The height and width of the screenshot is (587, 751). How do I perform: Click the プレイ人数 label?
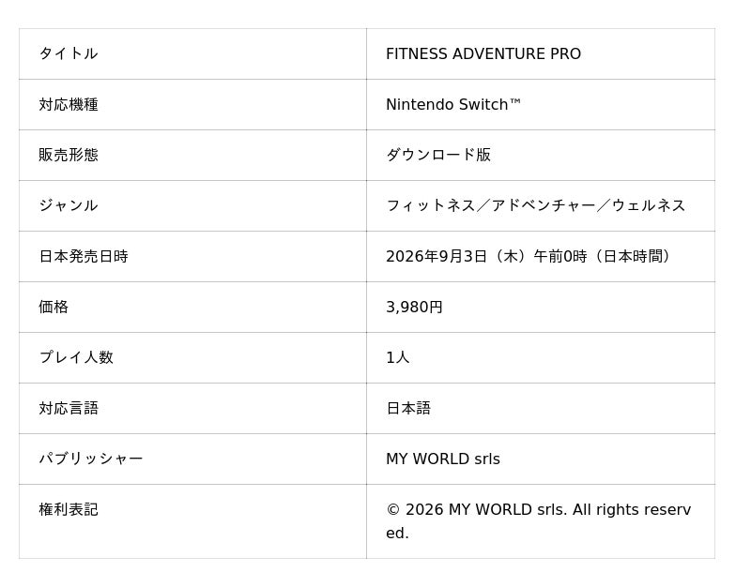76,357
